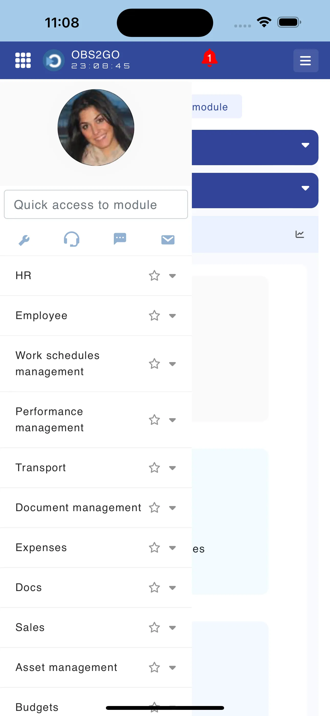Favorite the Employee module star
Viewport: 330px width, 716px height.
pyautogui.click(x=154, y=316)
